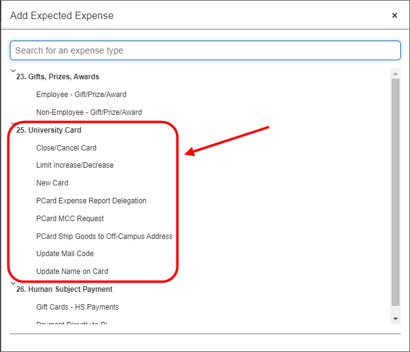
Task: Choose the Close/Cancel Card option
Action: tap(66, 148)
